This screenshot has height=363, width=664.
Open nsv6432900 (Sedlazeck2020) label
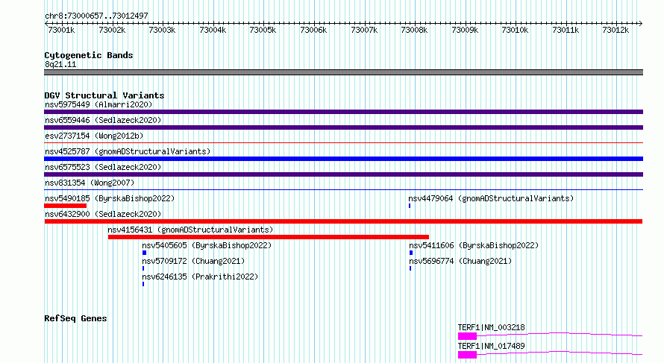103,214
